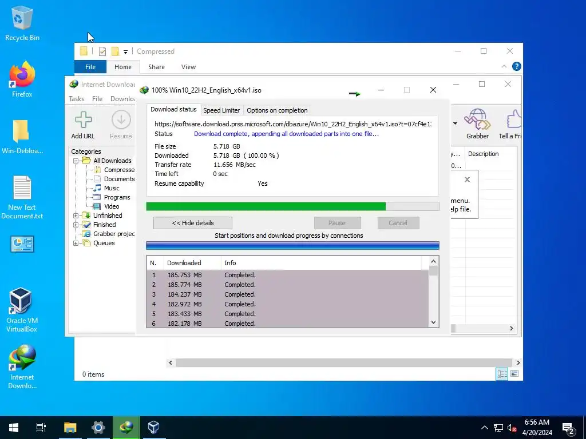Viewport: 586px width, 439px height.
Task: Open the Grabber tool icon
Action: [x=477, y=119]
